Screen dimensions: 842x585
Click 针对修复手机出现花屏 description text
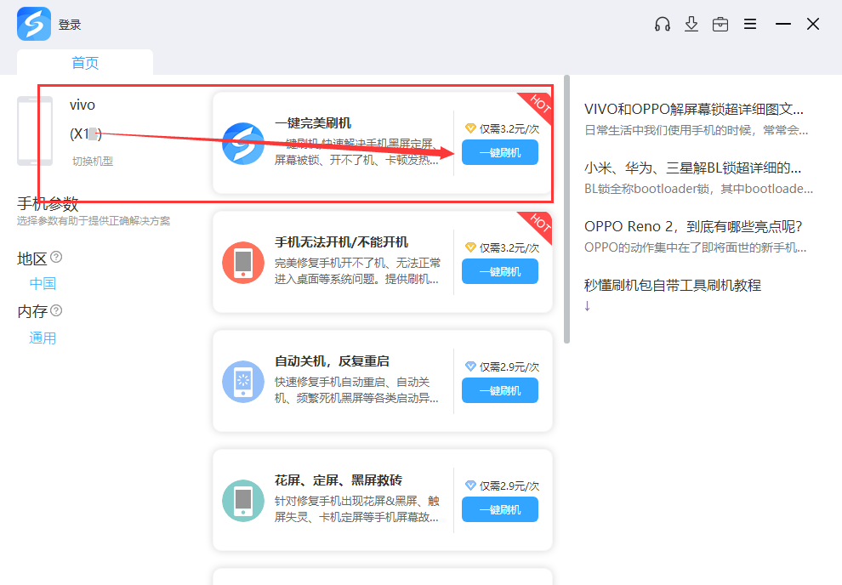click(357, 508)
